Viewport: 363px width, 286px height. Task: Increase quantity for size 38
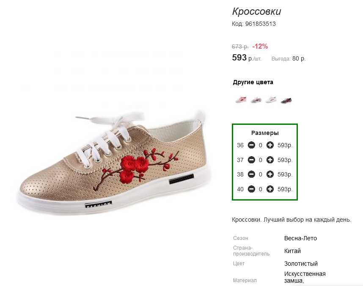click(270, 174)
